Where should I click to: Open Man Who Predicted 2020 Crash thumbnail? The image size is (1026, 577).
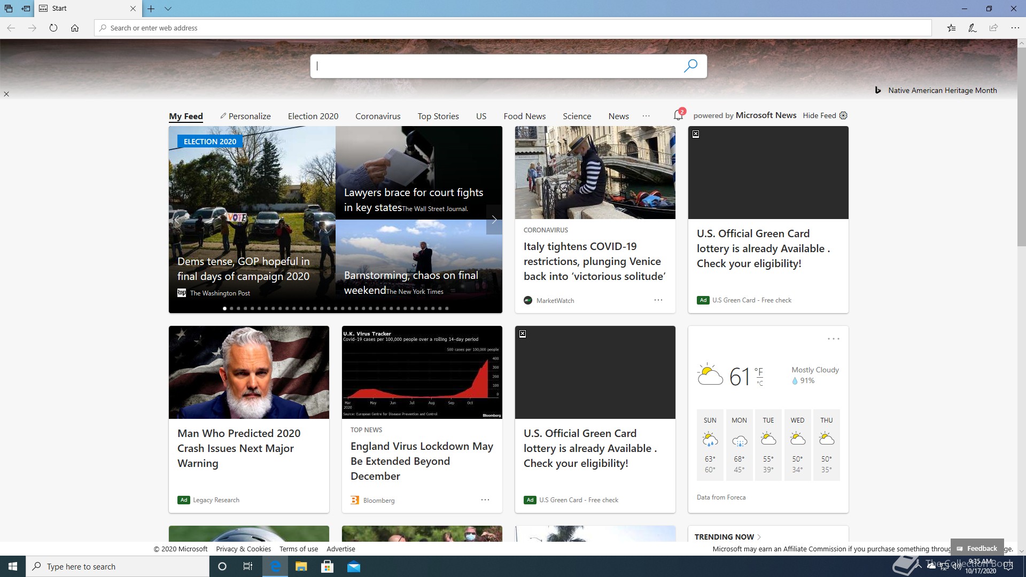point(249,372)
